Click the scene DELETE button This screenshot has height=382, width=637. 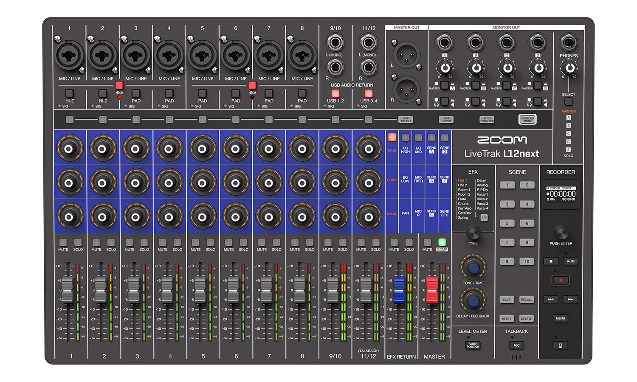[x=527, y=318]
